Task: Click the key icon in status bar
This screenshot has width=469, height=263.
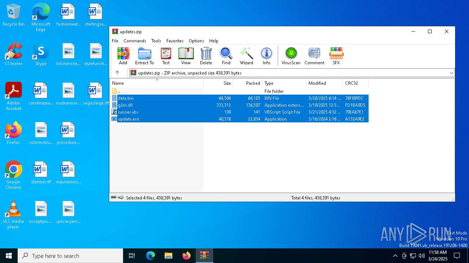Action: click(121, 198)
